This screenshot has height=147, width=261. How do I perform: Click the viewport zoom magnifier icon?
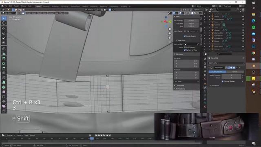(x=170, y=29)
